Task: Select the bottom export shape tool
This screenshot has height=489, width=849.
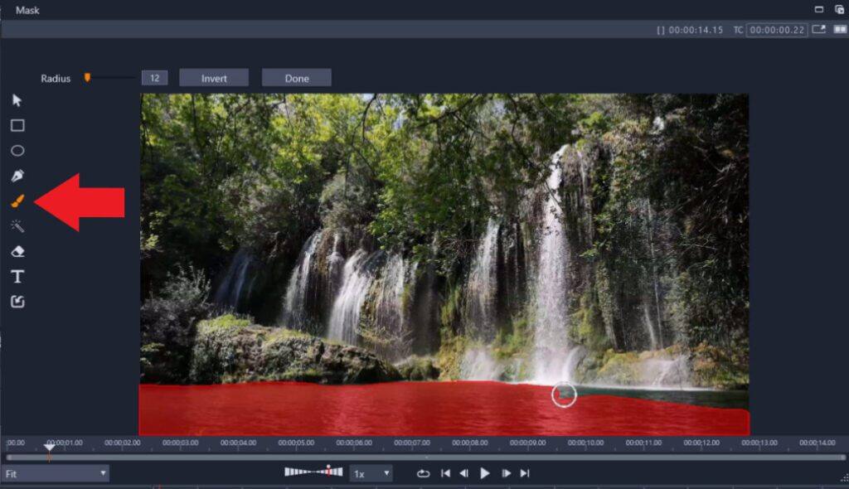Action: (x=17, y=301)
